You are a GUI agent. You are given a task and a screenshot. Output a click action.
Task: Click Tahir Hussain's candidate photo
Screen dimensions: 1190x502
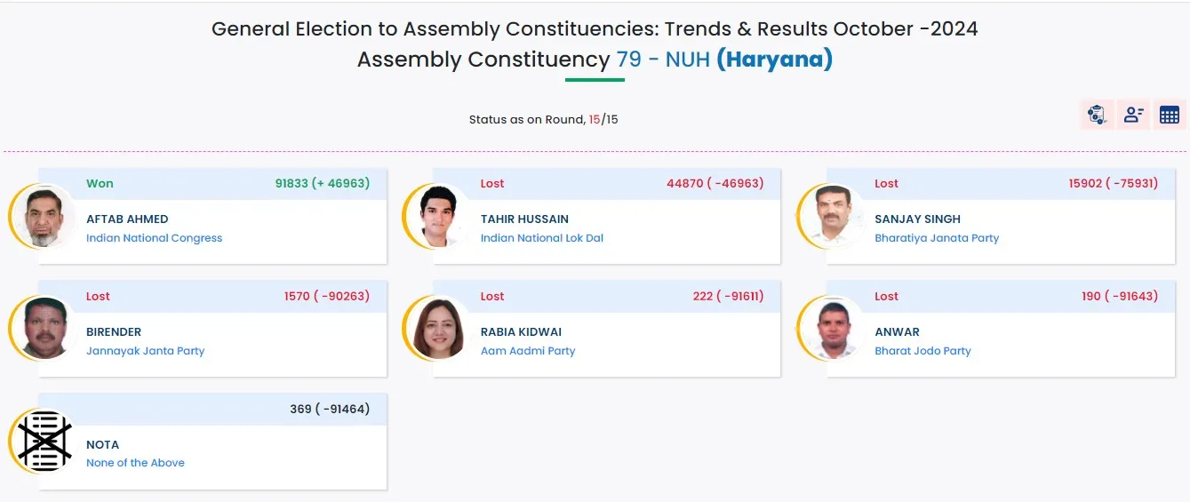click(x=438, y=216)
